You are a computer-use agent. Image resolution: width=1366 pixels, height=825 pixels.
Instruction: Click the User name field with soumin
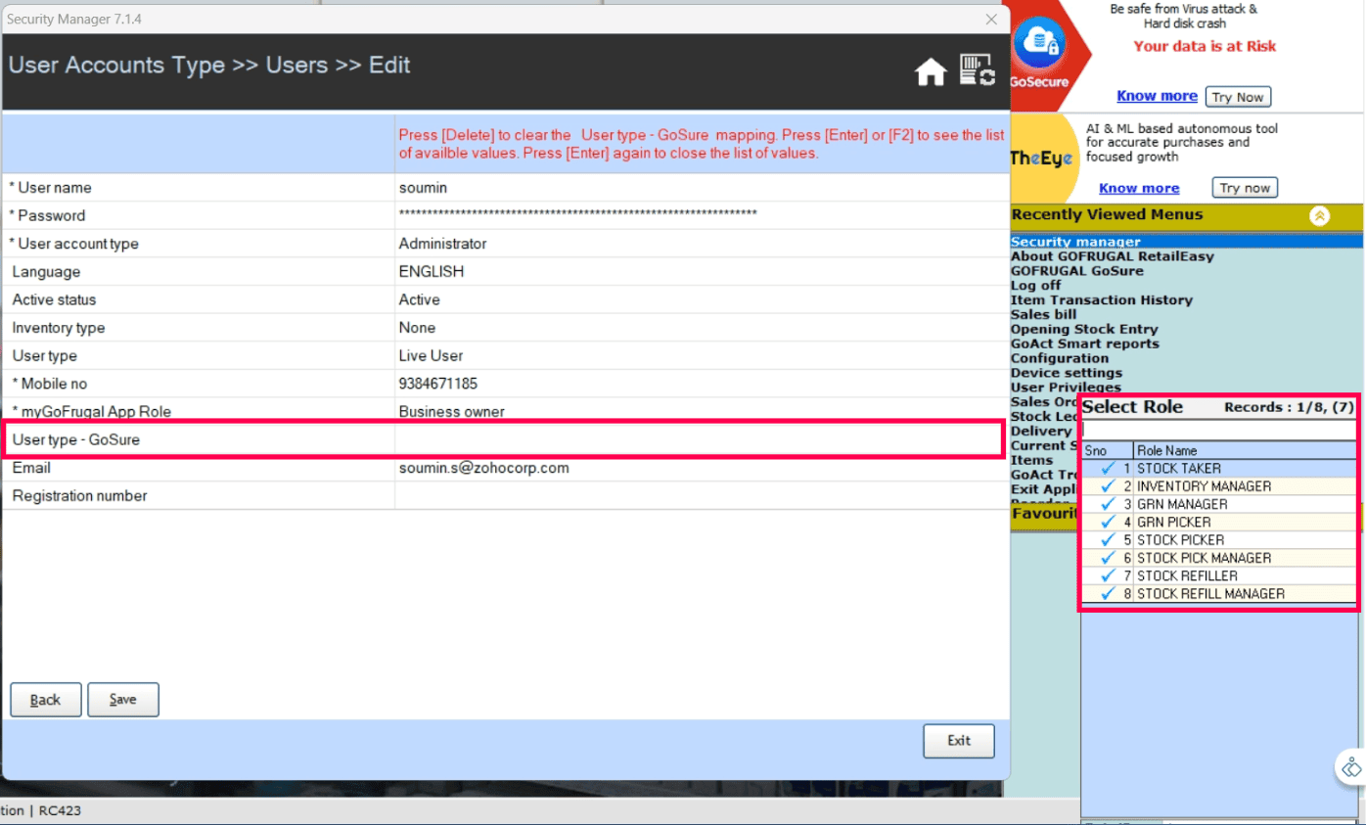coord(701,188)
